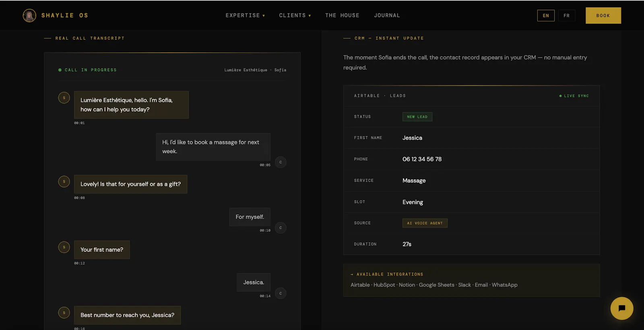Click the Shaylie OS avatar logo
The width and height of the screenshot is (644, 330).
point(29,16)
